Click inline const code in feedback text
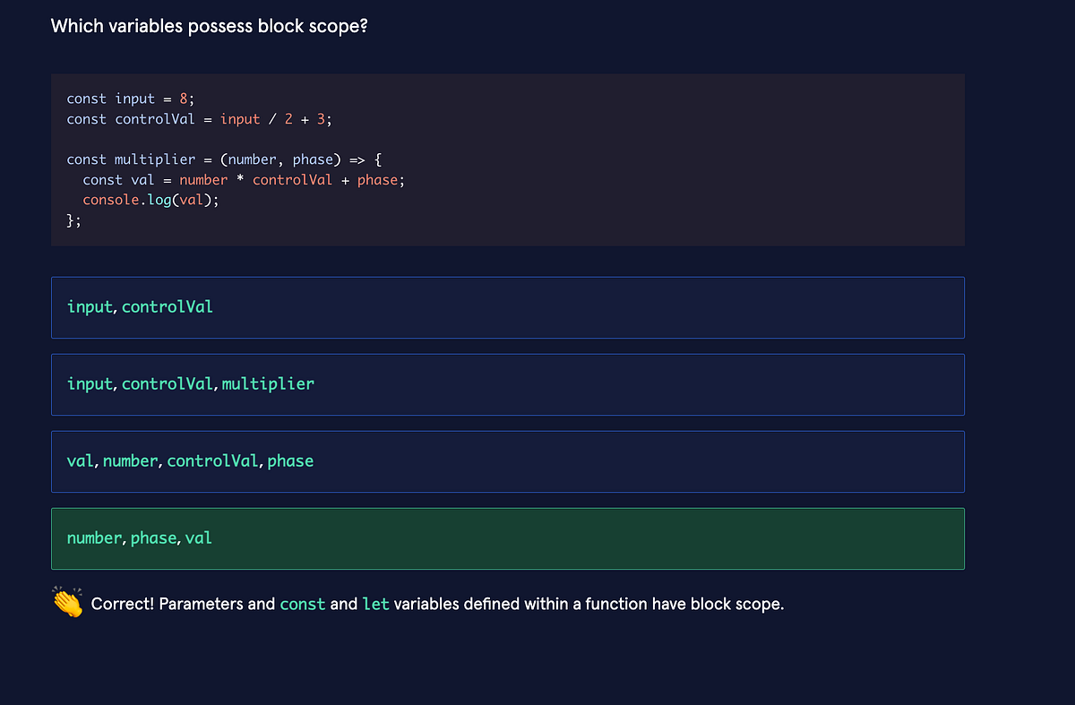Screen dimensions: 1075x705 pyautogui.click(x=303, y=604)
